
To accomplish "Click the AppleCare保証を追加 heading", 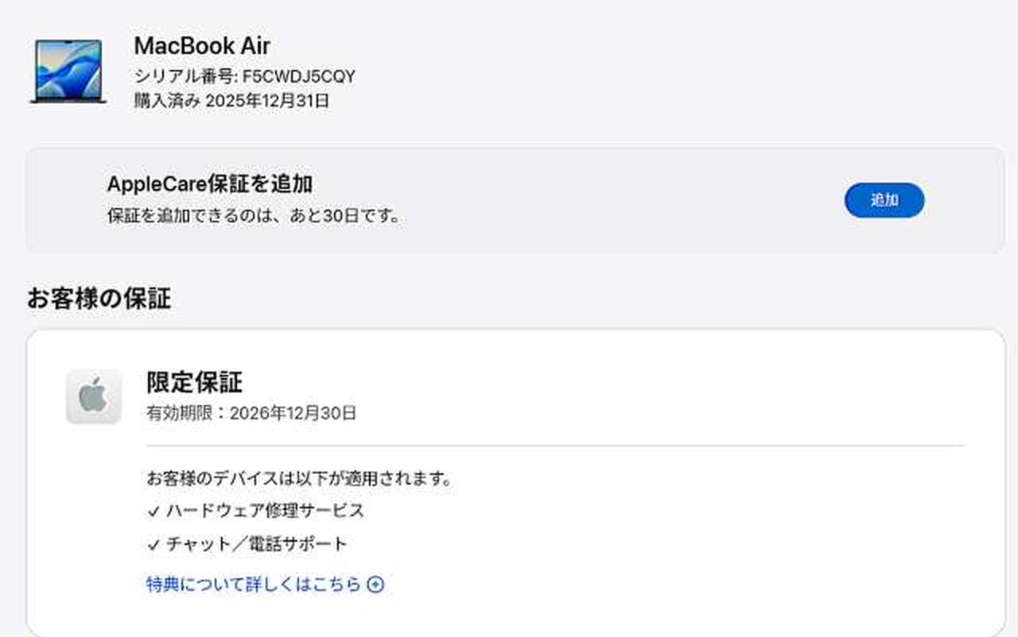I will pos(210,183).
